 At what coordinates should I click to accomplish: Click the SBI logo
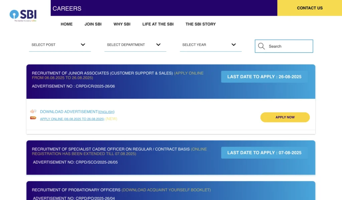[x=23, y=15]
